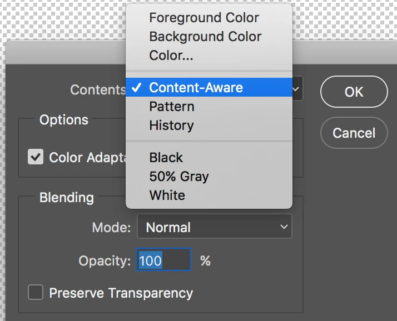Select Background Color in the Contents list
Image resolution: width=397 pixels, height=321 pixels.
tap(205, 37)
